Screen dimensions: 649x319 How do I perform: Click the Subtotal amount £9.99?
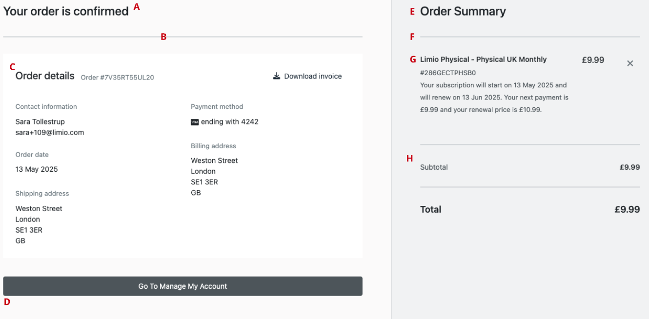coord(629,167)
